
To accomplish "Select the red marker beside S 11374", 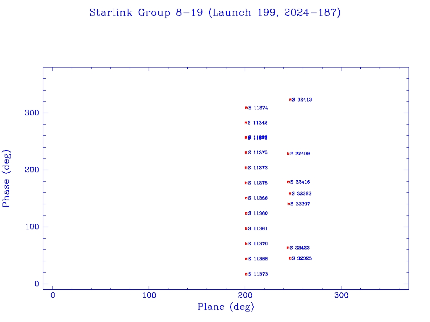I will (x=246, y=108).
